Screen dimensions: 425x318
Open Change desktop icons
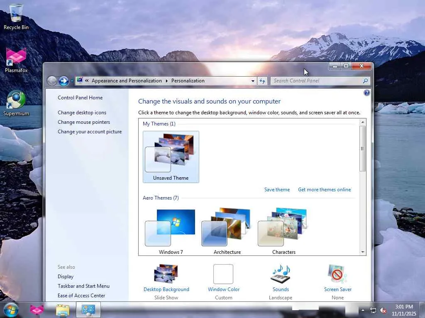click(x=82, y=113)
